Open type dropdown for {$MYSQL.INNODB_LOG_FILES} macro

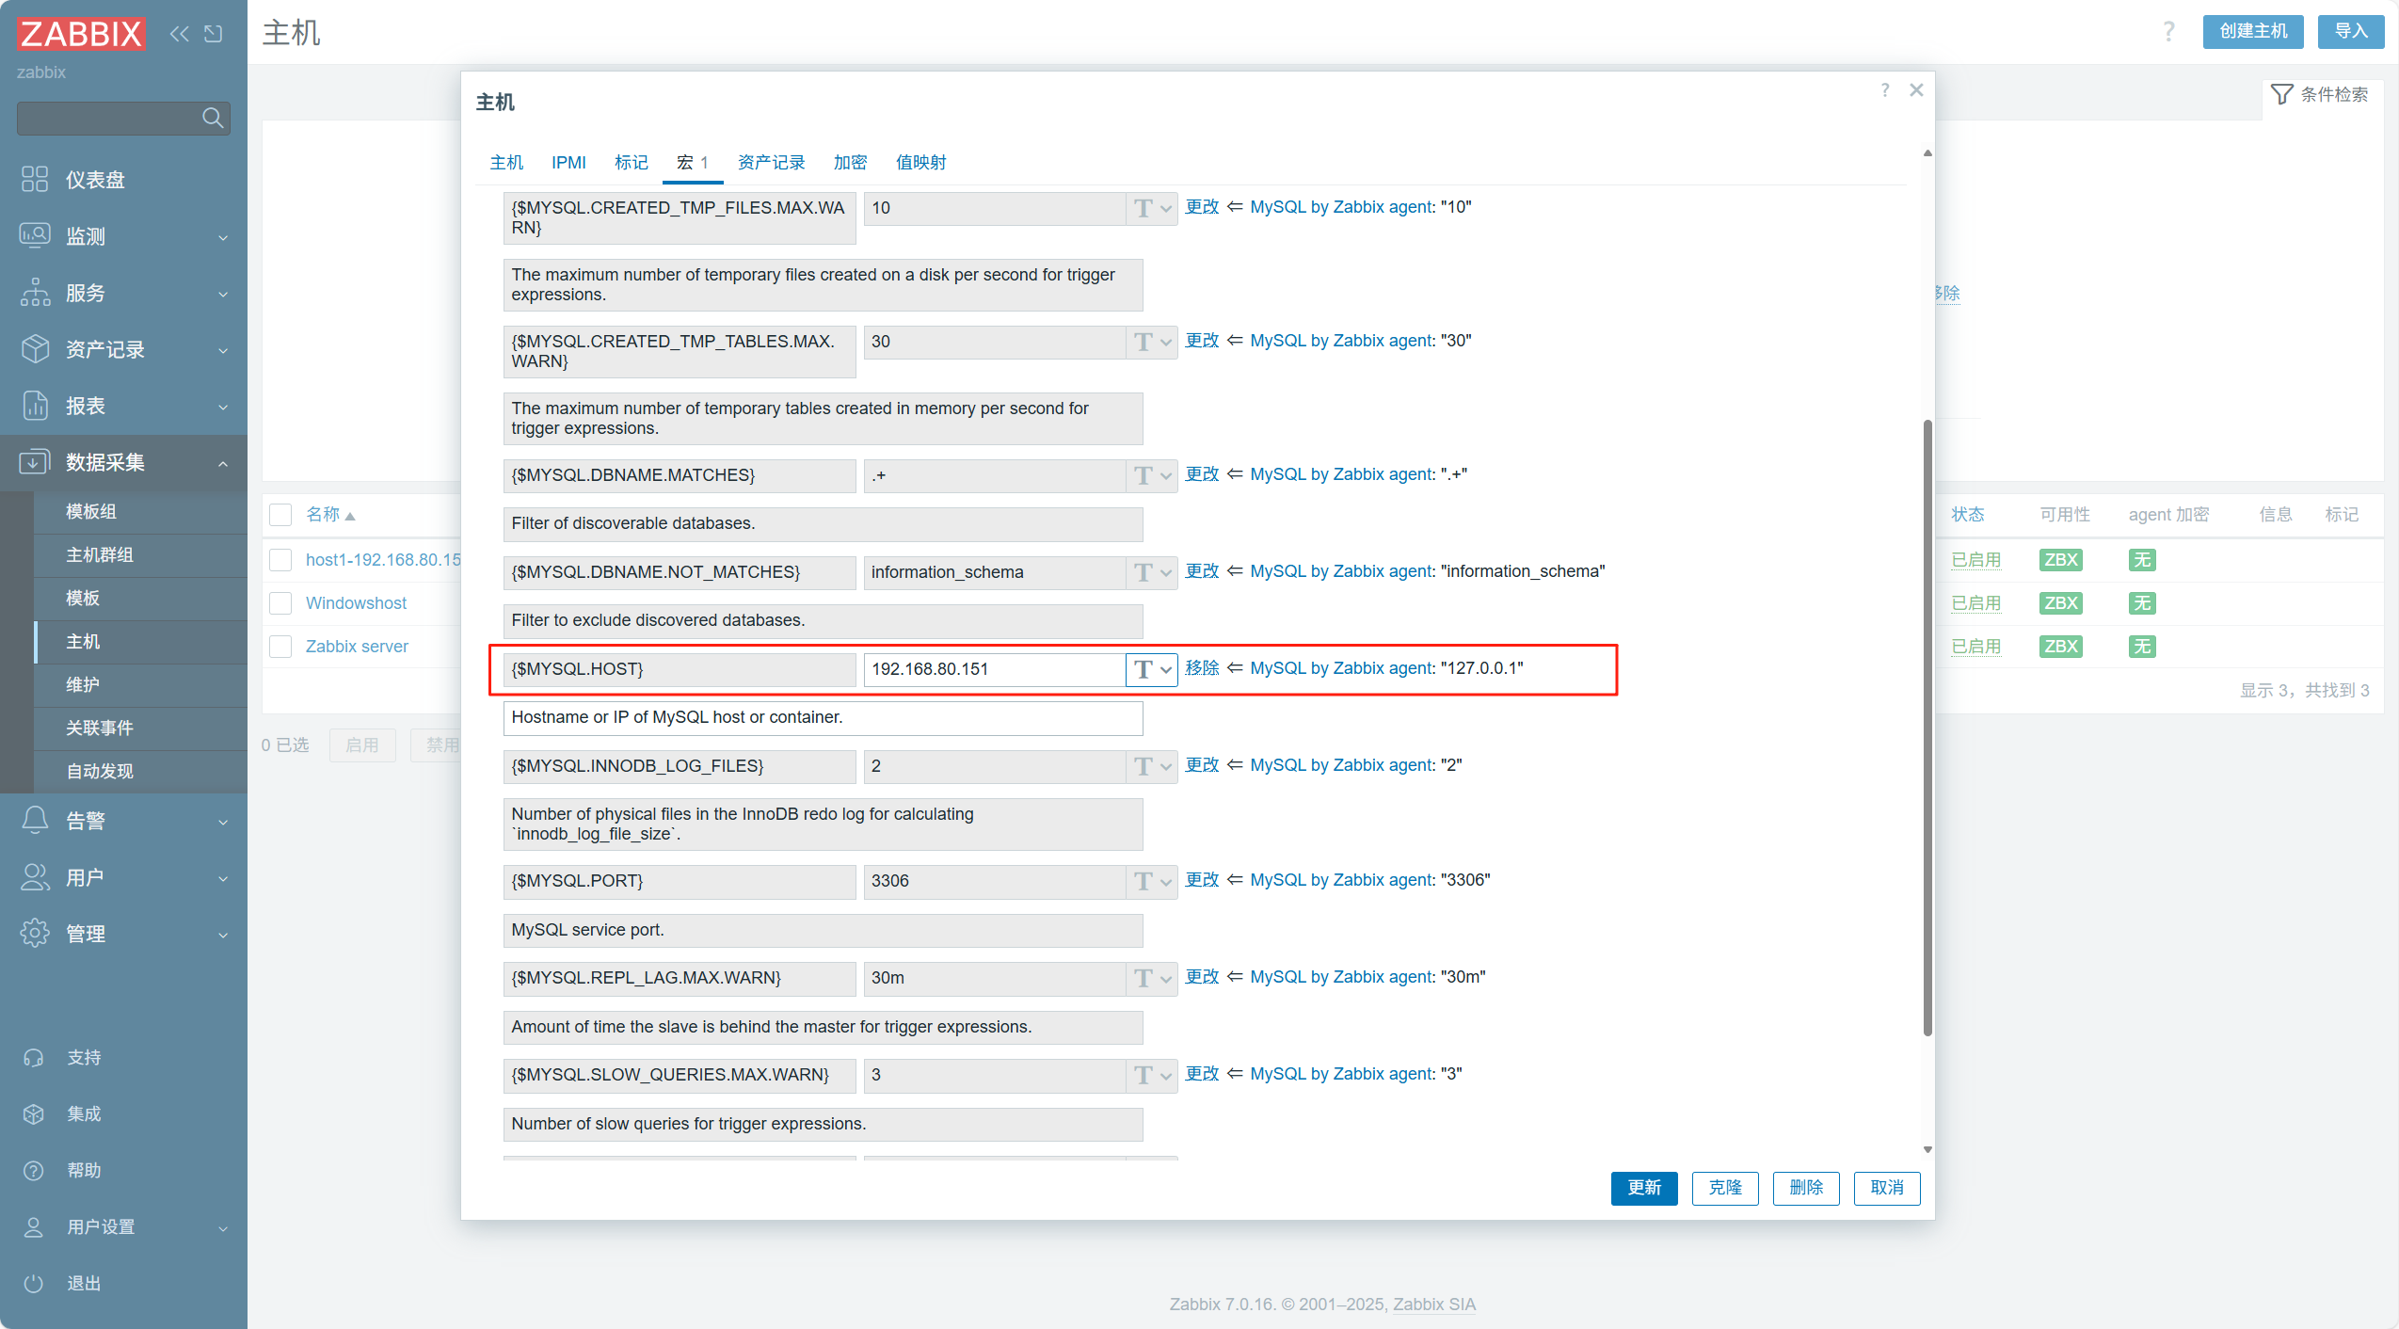coord(1152,766)
